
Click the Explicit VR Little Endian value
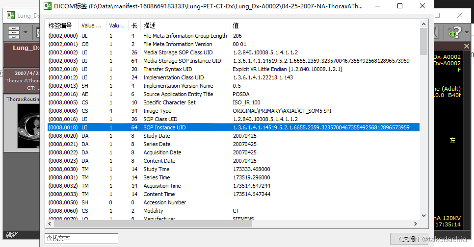pyautogui.click(x=287, y=69)
